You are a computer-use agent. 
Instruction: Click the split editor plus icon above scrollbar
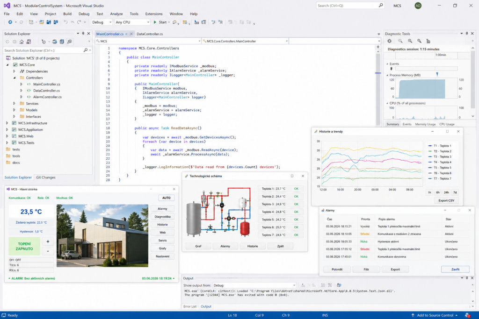point(378,47)
